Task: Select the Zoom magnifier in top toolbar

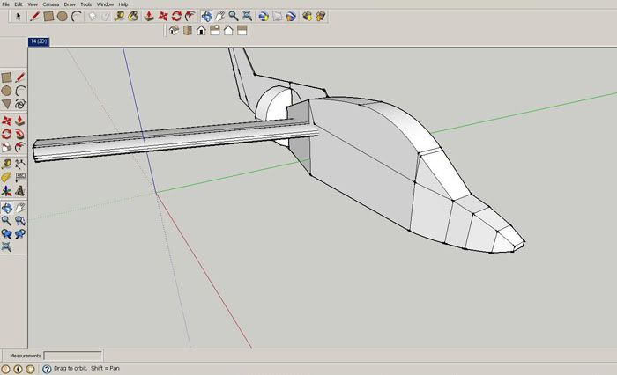Action: (x=234, y=17)
